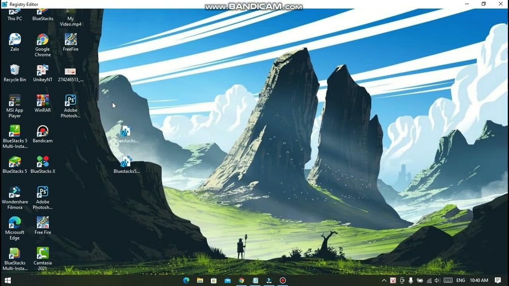509x286 pixels.
Task: Open the 10:40 AM clock flyout
Action: [479, 280]
